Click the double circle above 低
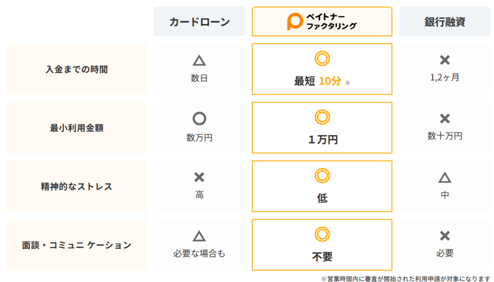 [x=322, y=176]
